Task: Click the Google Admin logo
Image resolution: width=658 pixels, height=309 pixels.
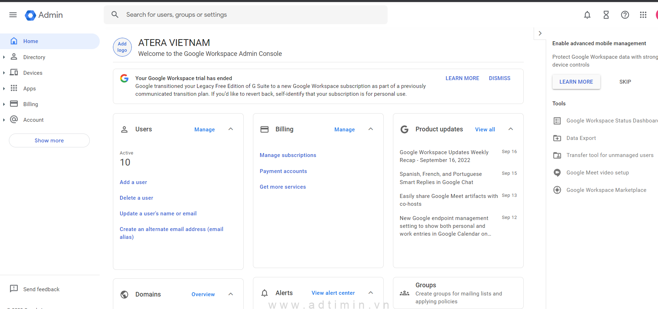Action: point(44,15)
